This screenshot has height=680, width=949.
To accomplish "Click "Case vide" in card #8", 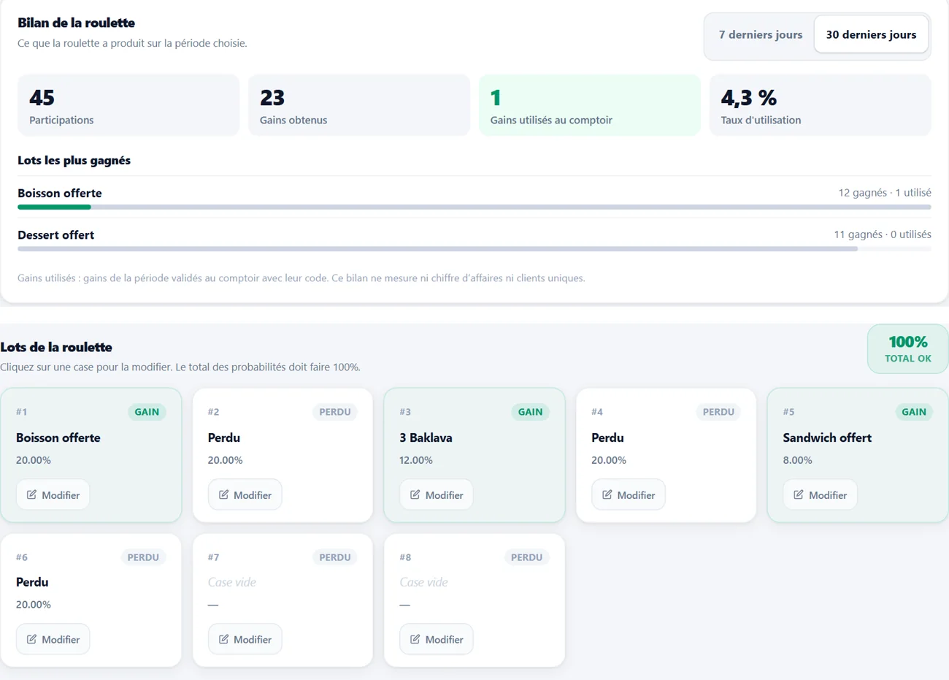I will pyautogui.click(x=423, y=583).
